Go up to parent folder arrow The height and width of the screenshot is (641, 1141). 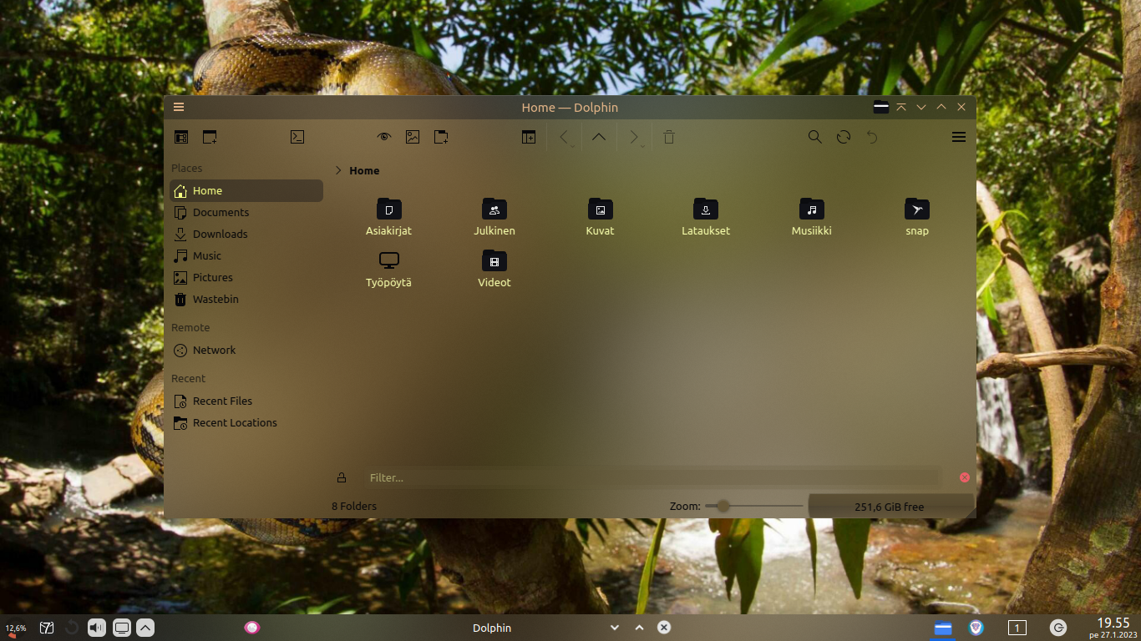[599, 137]
